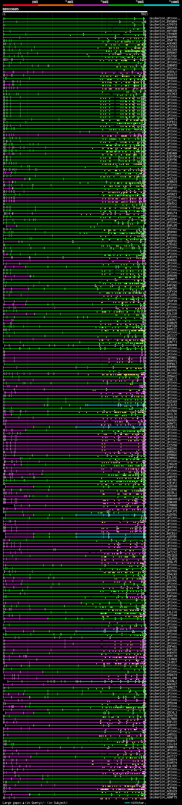Select hit label UniRef100_Q6NVT1

(163, 423)
